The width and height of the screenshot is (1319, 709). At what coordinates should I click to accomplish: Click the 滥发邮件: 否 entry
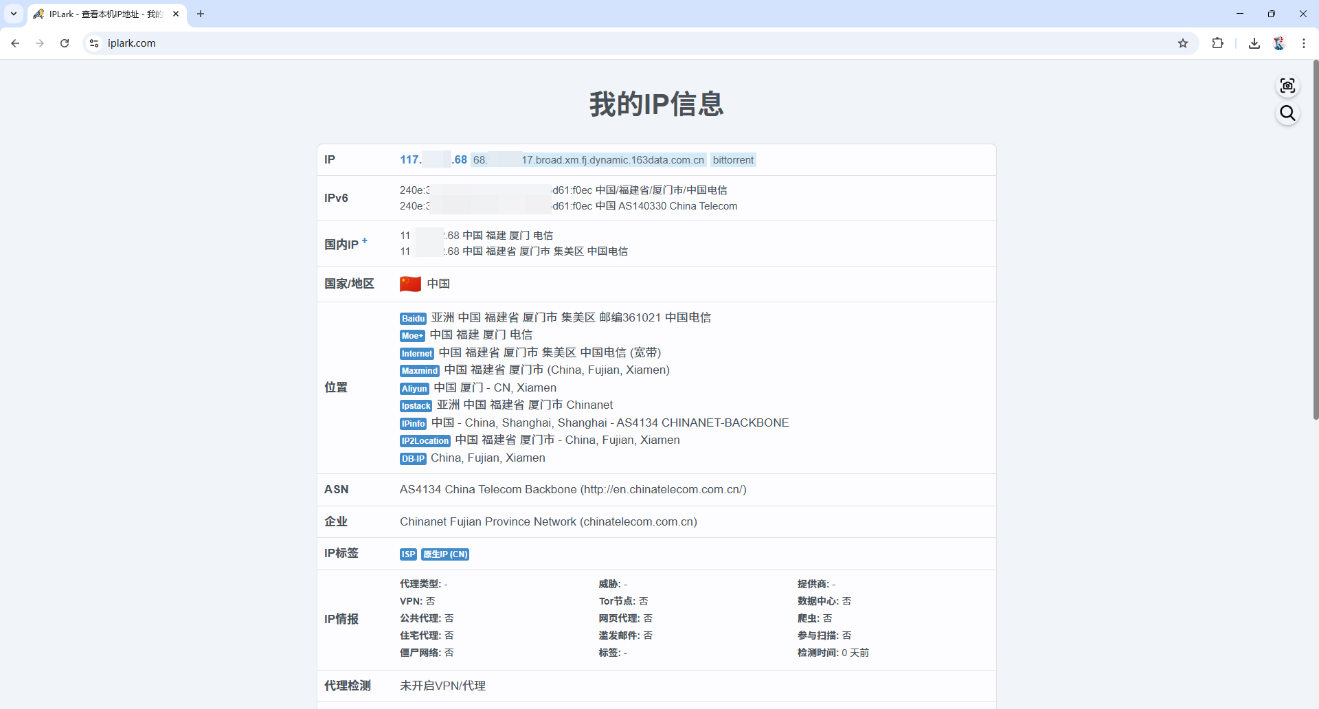point(625,635)
